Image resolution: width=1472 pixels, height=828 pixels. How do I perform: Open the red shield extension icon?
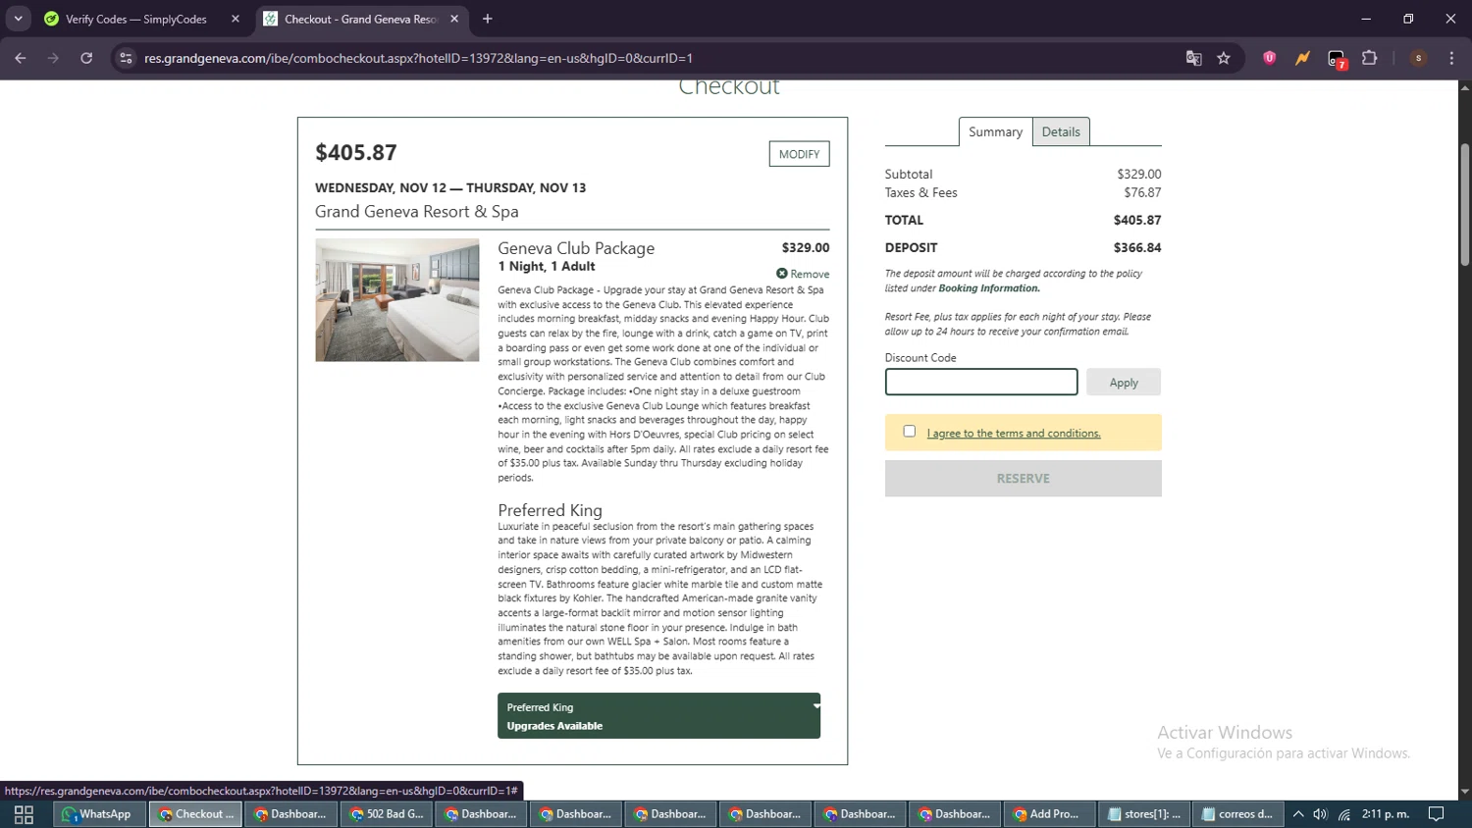(x=1269, y=58)
